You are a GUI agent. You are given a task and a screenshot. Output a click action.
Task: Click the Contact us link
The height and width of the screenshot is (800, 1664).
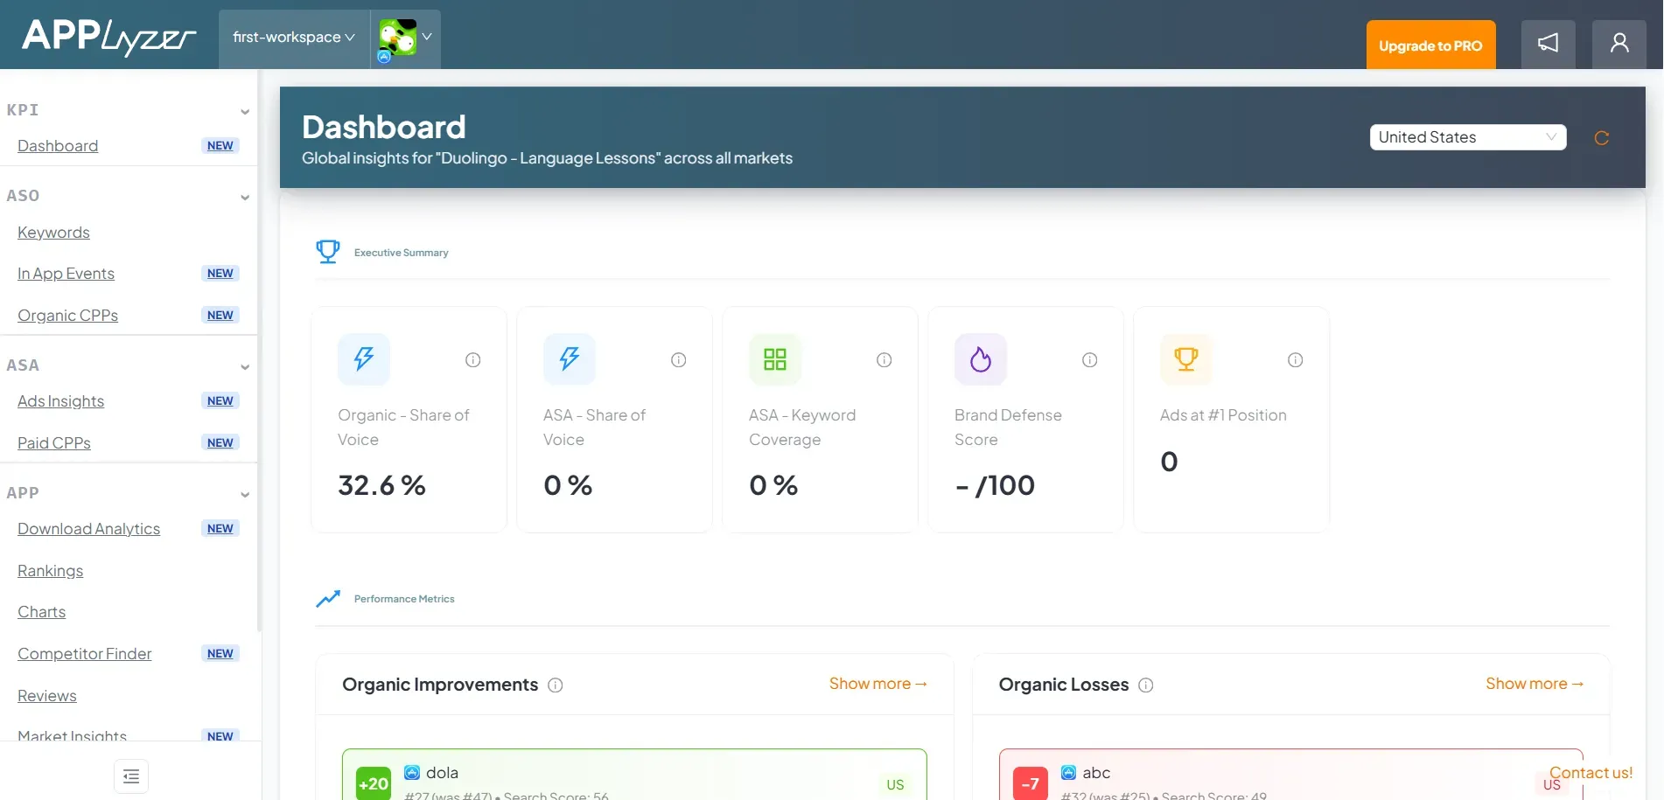tap(1591, 772)
